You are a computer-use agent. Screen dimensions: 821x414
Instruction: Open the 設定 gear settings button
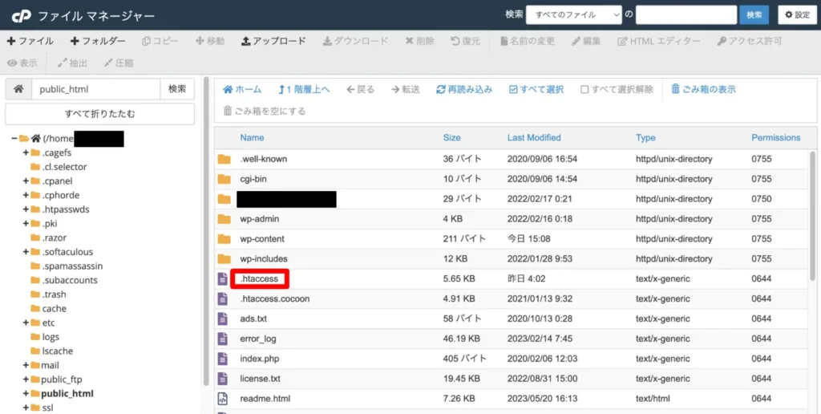(797, 15)
